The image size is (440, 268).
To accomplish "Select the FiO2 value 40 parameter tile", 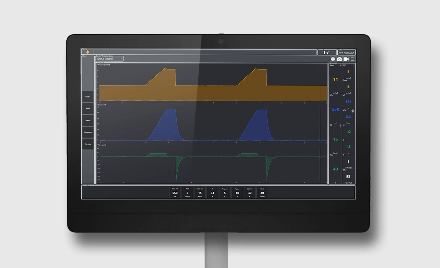I will coord(335,169).
